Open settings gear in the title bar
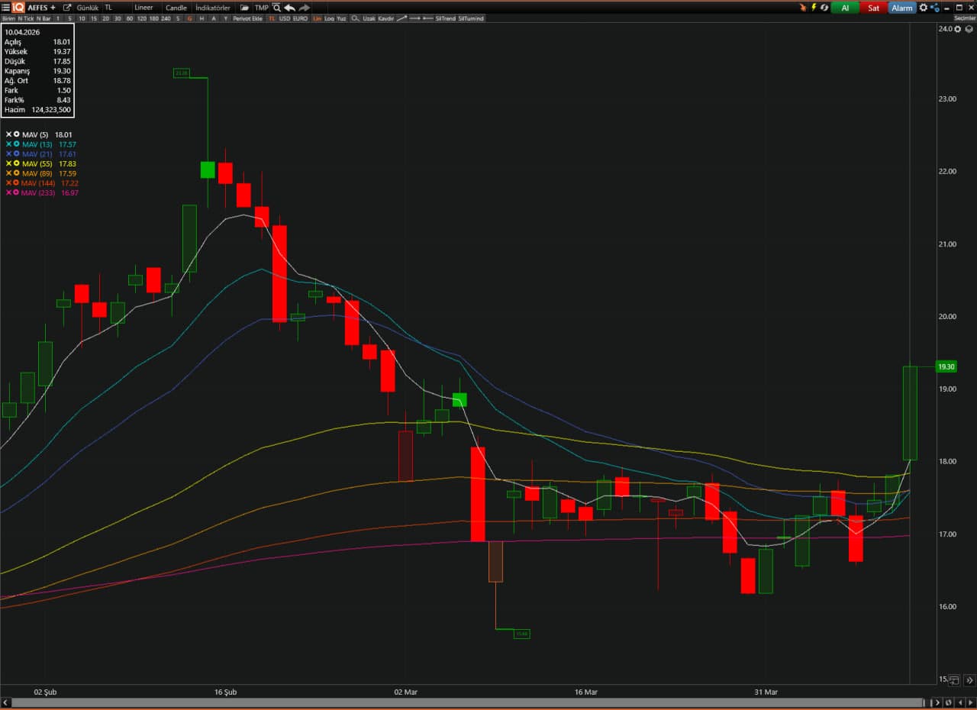This screenshot has width=977, height=710. 923,8
